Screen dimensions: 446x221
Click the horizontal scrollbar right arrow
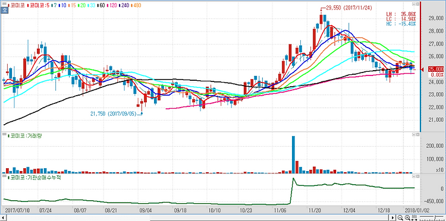tap(393, 218)
